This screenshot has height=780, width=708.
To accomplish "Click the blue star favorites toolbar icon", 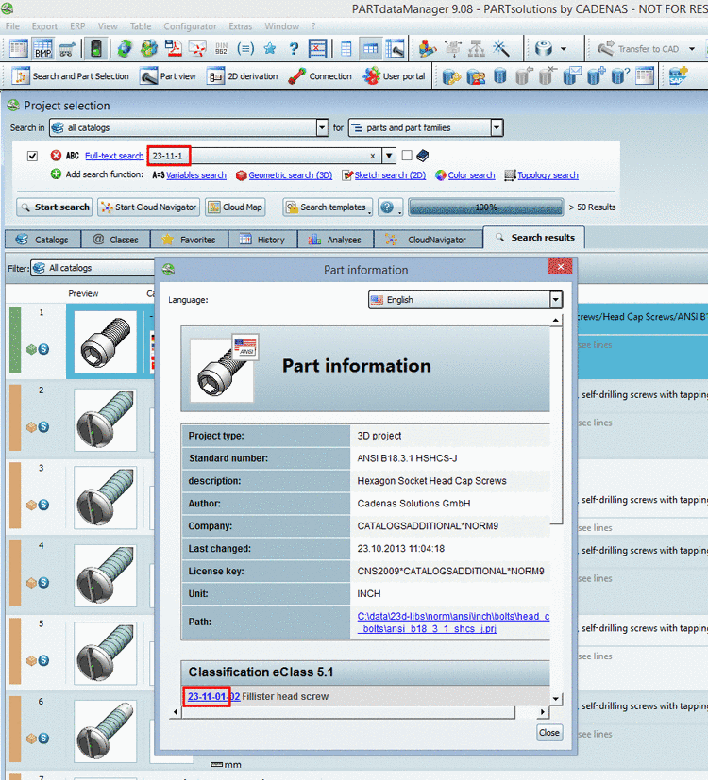I will 270,49.
